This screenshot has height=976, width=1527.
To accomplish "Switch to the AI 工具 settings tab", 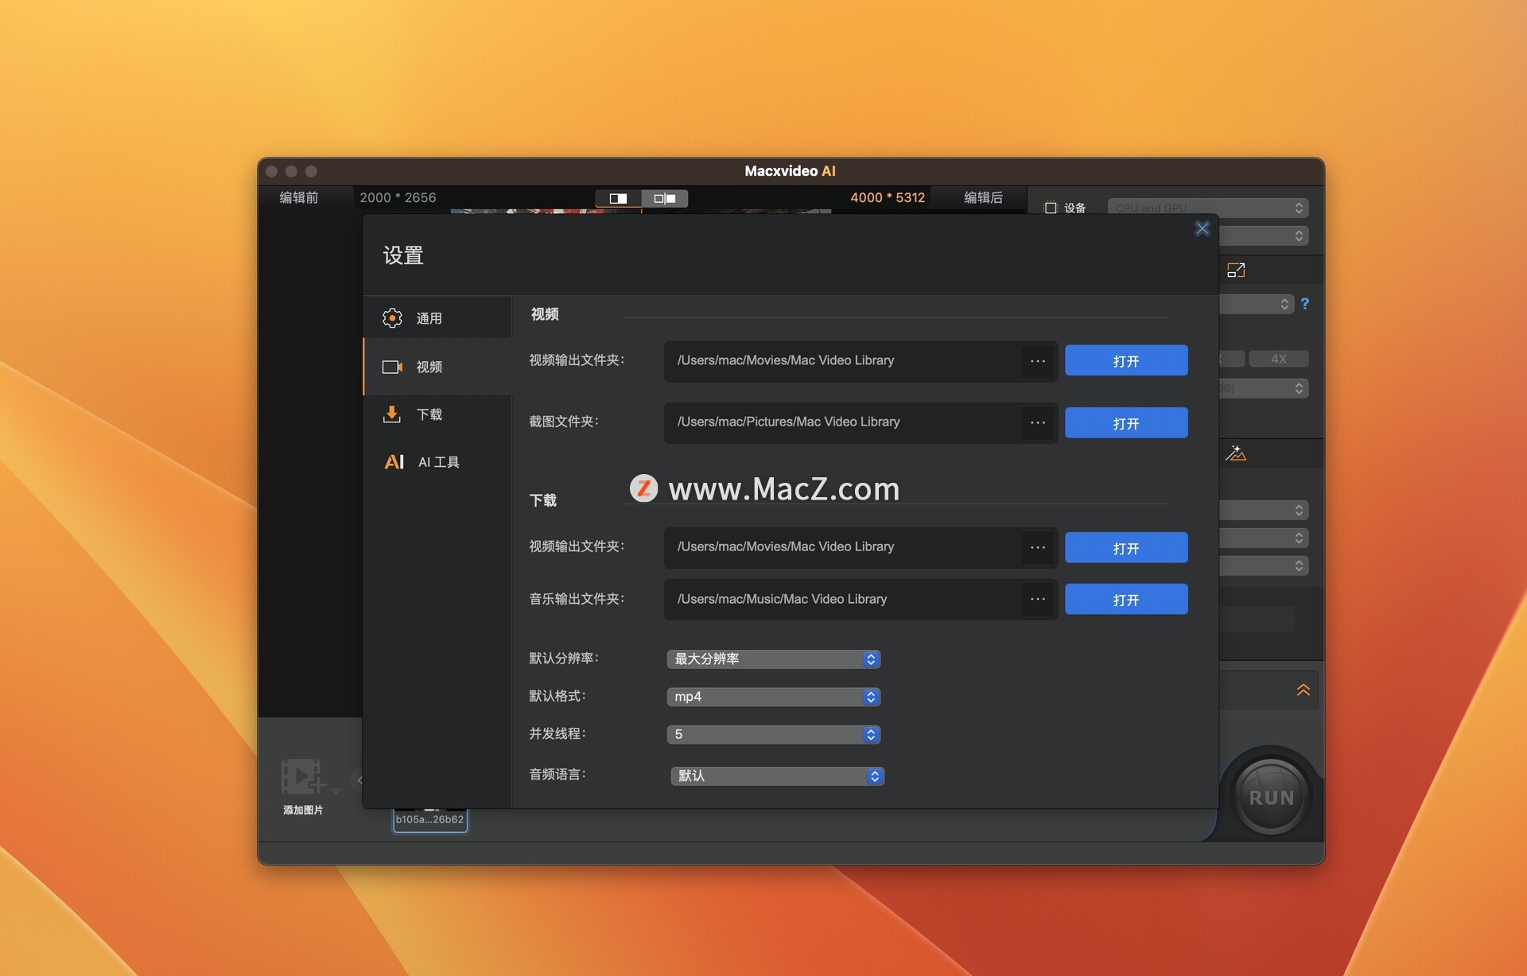I will click(437, 462).
